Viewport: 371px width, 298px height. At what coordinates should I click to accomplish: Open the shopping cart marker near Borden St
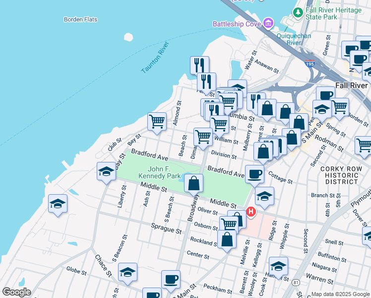(339, 107)
